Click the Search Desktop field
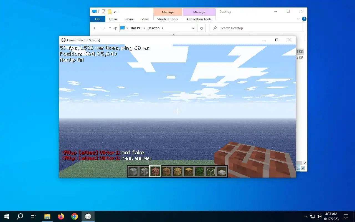The height and width of the screenshot is (222, 355). tap(257, 28)
